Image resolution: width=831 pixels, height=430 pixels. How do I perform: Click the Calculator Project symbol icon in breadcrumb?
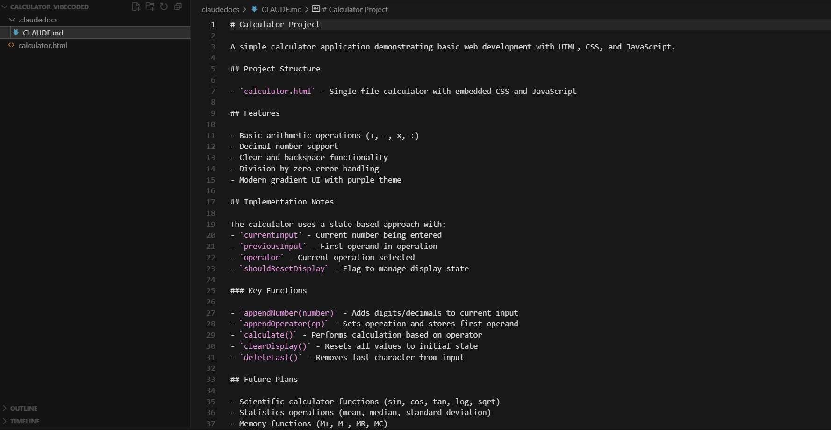click(x=315, y=9)
